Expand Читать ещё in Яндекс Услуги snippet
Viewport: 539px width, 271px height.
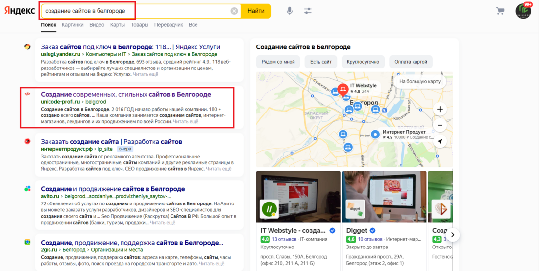146,74
